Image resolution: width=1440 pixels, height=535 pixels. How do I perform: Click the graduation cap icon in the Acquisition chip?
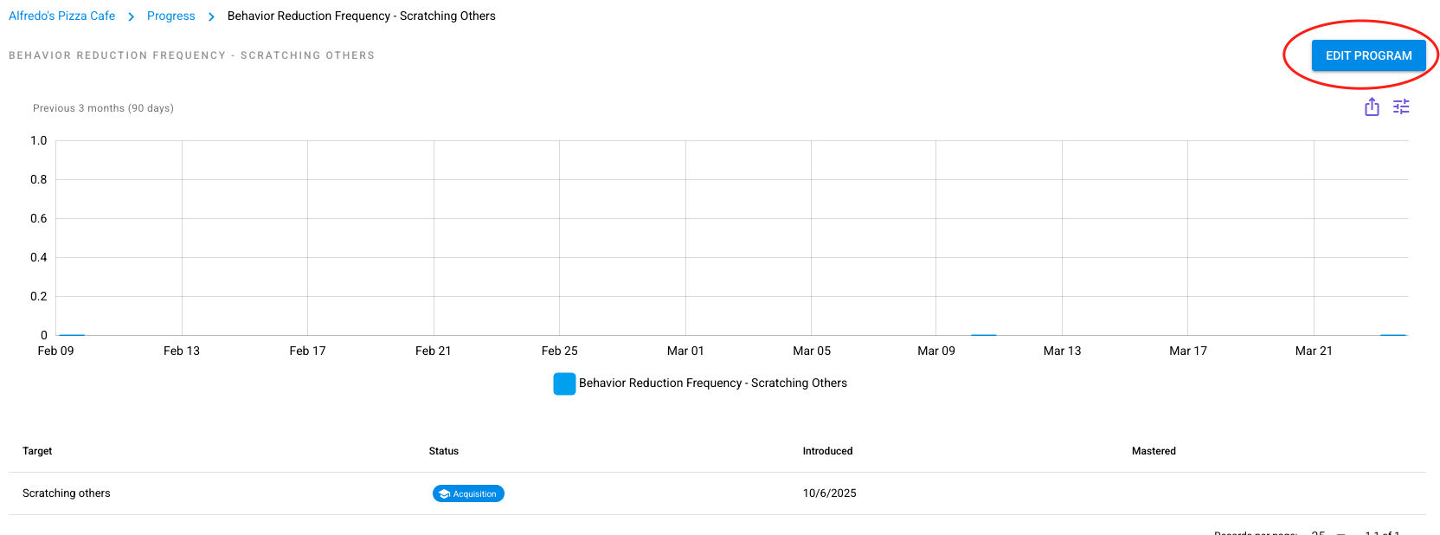444,494
